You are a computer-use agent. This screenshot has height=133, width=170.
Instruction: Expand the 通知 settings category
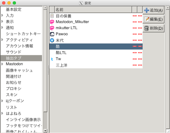point(2,27)
